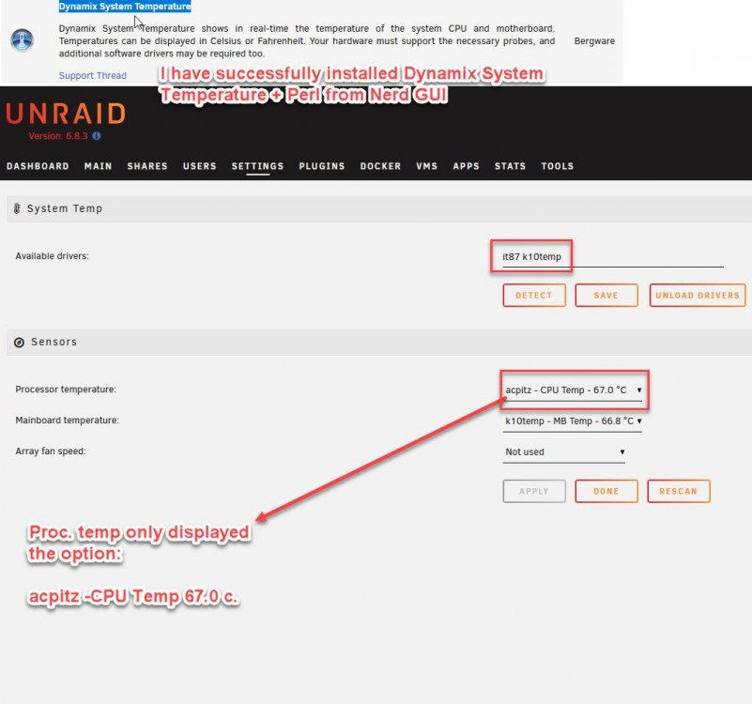The height and width of the screenshot is (704, 752).
Task: Click the Dynamix System Temperature plugin icon
Action: 22,40
